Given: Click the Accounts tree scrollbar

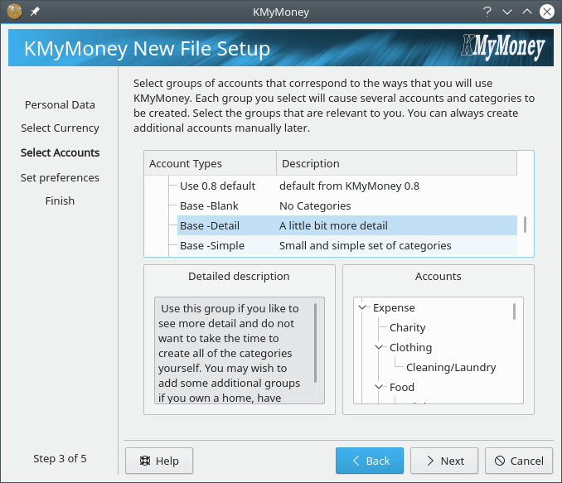Looking at the screenshot, I should [x=514, y=312].
